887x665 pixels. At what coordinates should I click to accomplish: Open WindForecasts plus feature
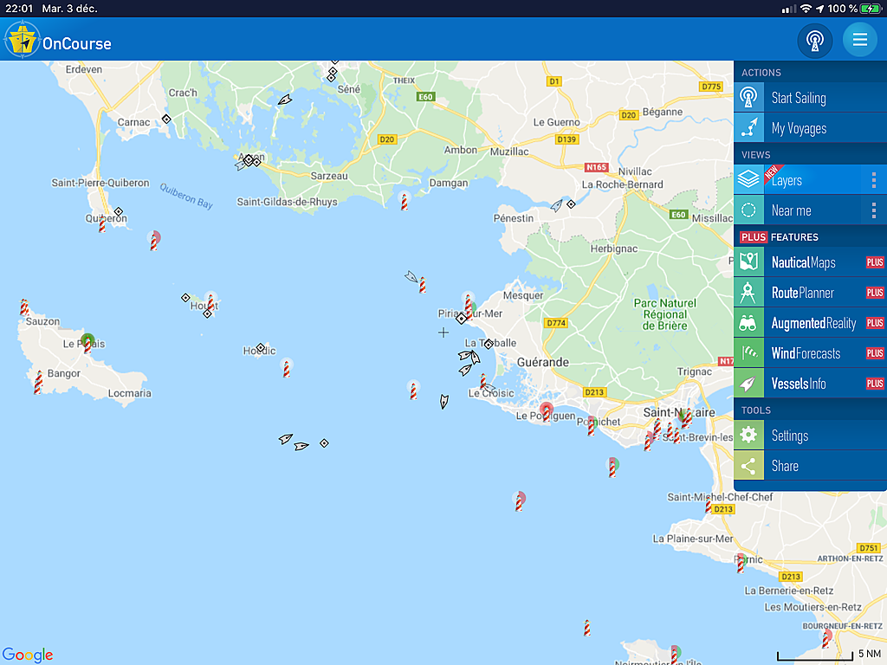pyautogui.click(x=810, y=353)
